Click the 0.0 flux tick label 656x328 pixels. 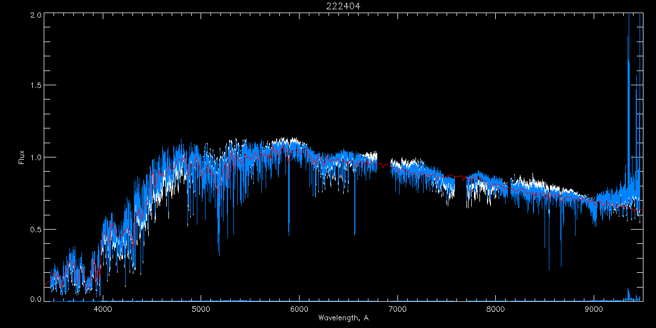(35, 299)
